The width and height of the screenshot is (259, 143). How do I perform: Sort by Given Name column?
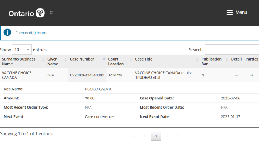[57, 61]
